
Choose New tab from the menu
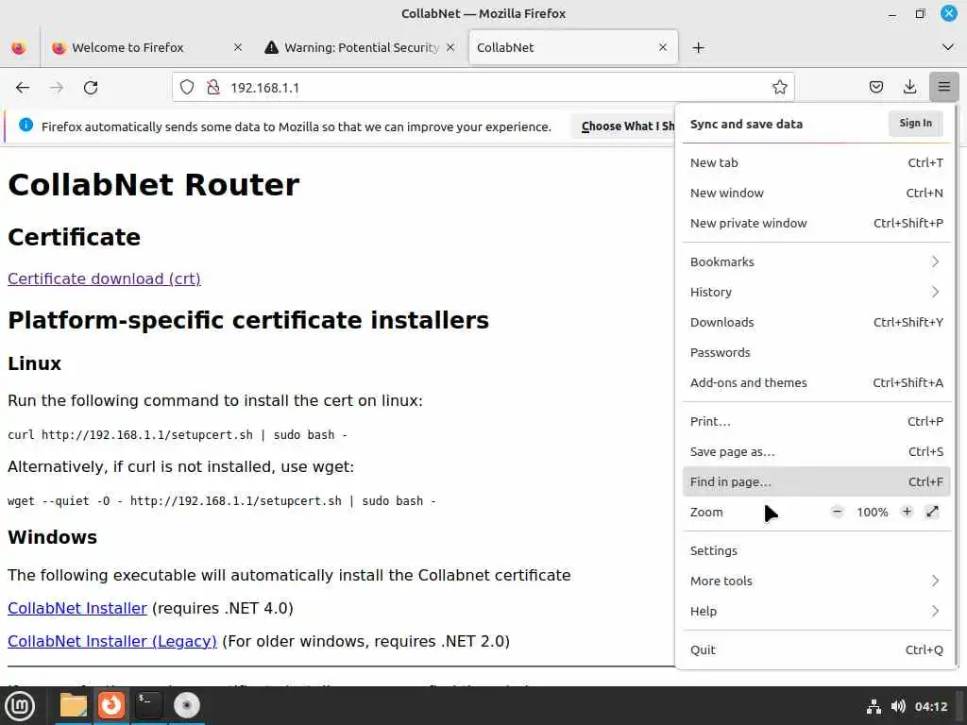click(x=817, y=162)
